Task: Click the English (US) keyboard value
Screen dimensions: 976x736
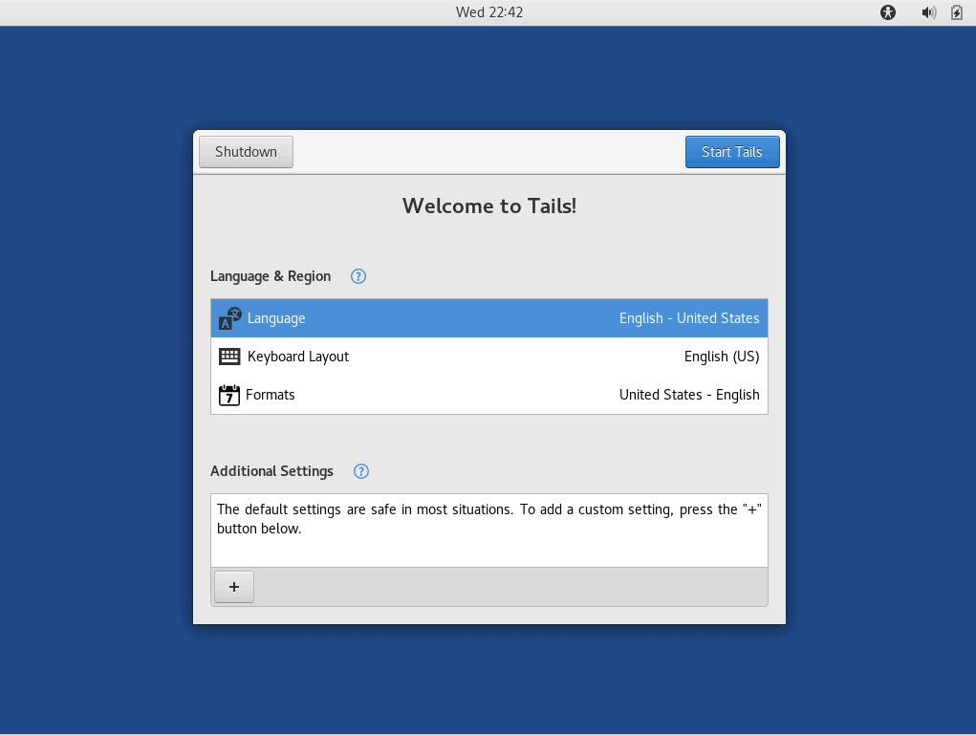Action: coord(722,357)
